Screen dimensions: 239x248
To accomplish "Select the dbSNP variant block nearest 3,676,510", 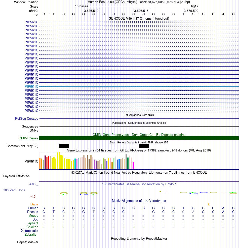I will pos(64,146).
